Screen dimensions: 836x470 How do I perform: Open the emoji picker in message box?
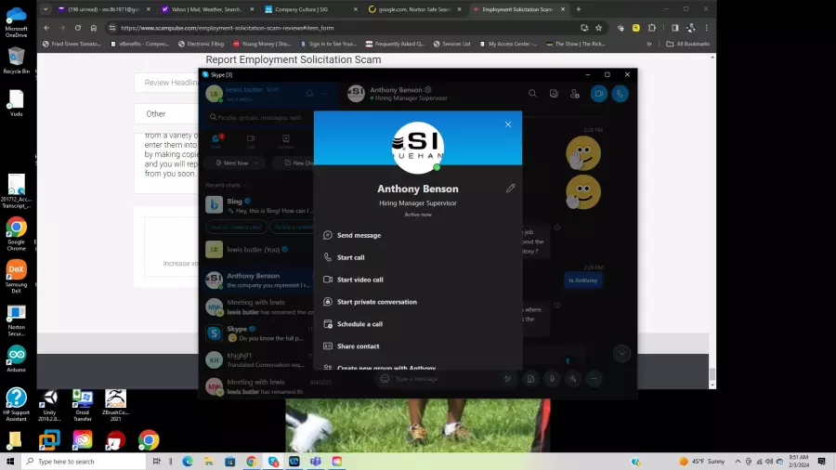coord(385,379)
